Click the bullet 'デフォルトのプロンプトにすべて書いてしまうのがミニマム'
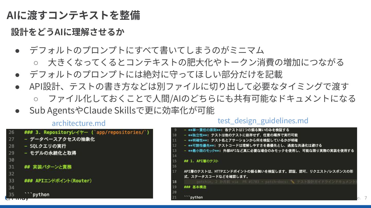Viewport: 371px width, 208px height. (x=147, y=50)
